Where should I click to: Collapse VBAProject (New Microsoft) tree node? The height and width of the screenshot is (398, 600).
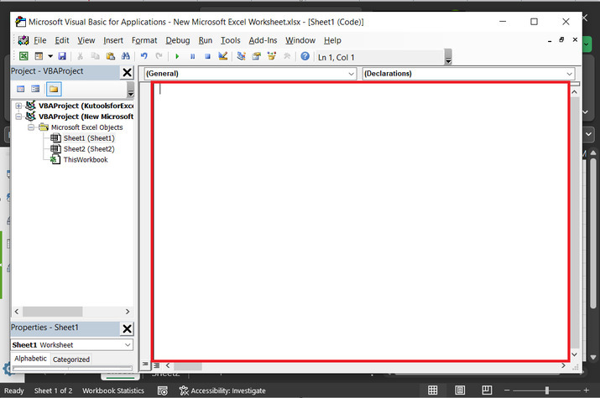18,116
